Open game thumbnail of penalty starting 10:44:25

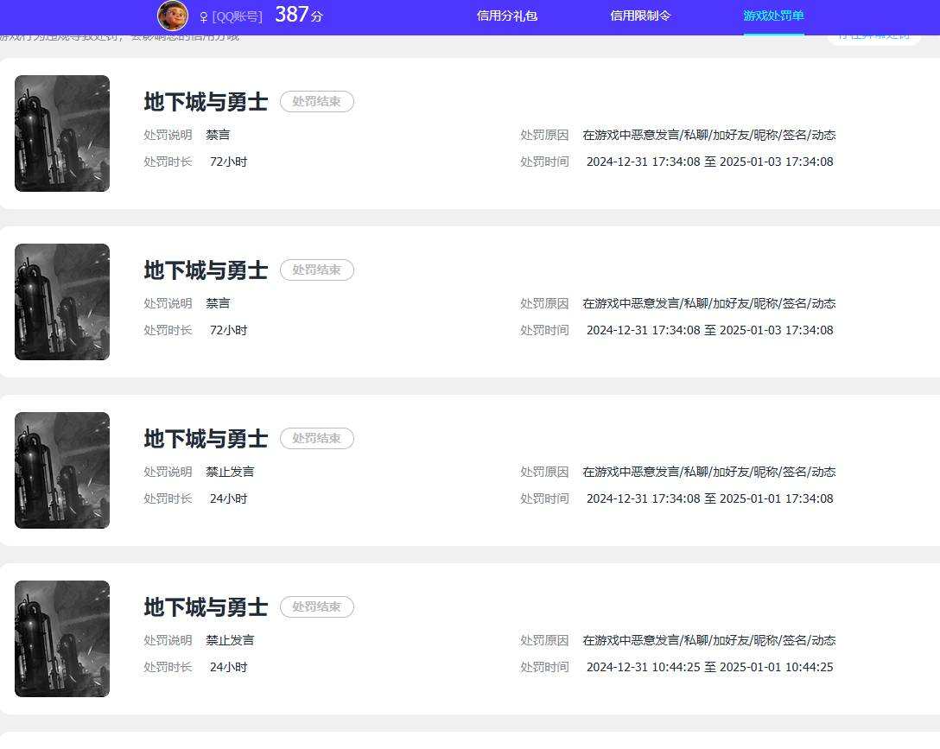tap(62, 638)
